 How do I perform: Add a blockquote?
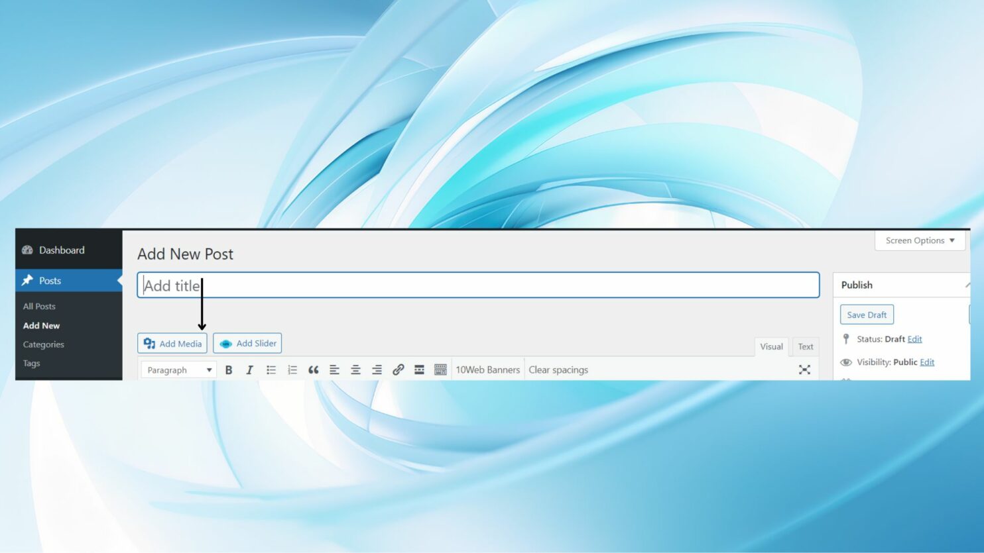[314, 370]
